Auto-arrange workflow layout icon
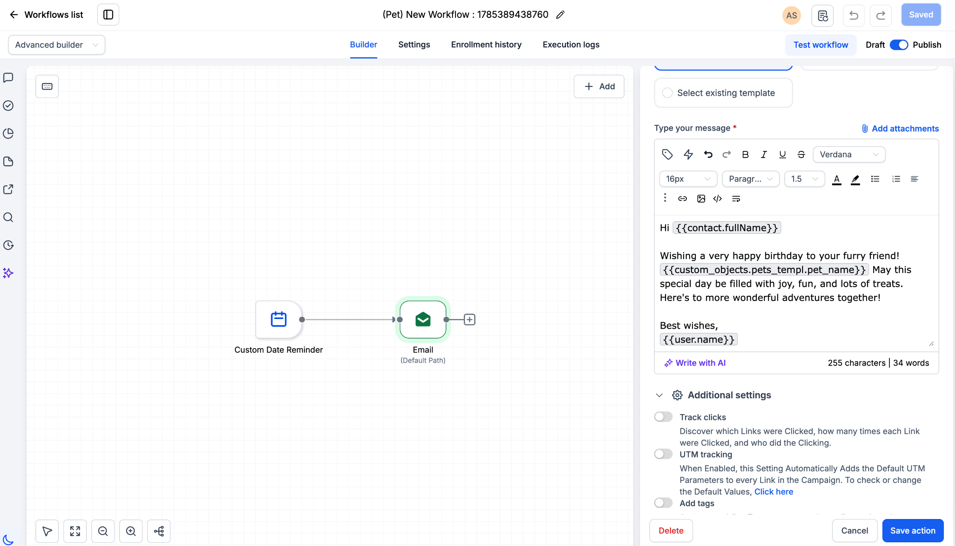The image size is (955, 546). click(x=159, y=531)
